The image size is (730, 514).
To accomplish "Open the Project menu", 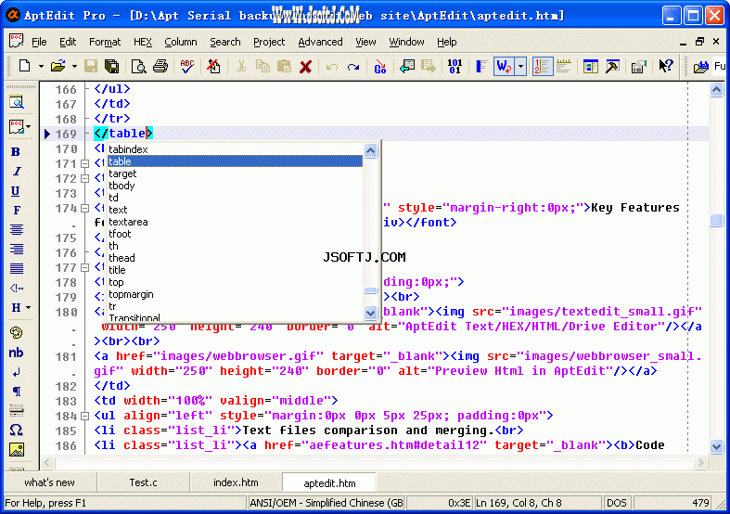I will pyautogui.click(x=269, y=42).
